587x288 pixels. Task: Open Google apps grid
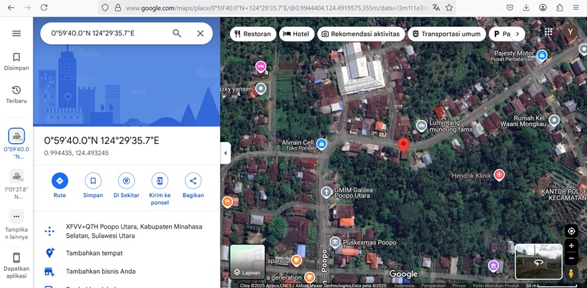pos(548,32)
